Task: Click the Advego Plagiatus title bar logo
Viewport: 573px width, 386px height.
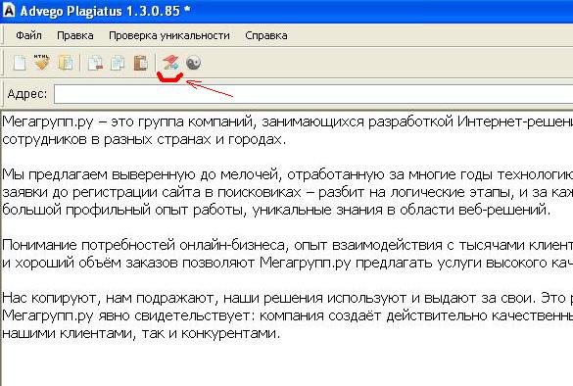Action: pyautogui.click(x=9, y=10)
